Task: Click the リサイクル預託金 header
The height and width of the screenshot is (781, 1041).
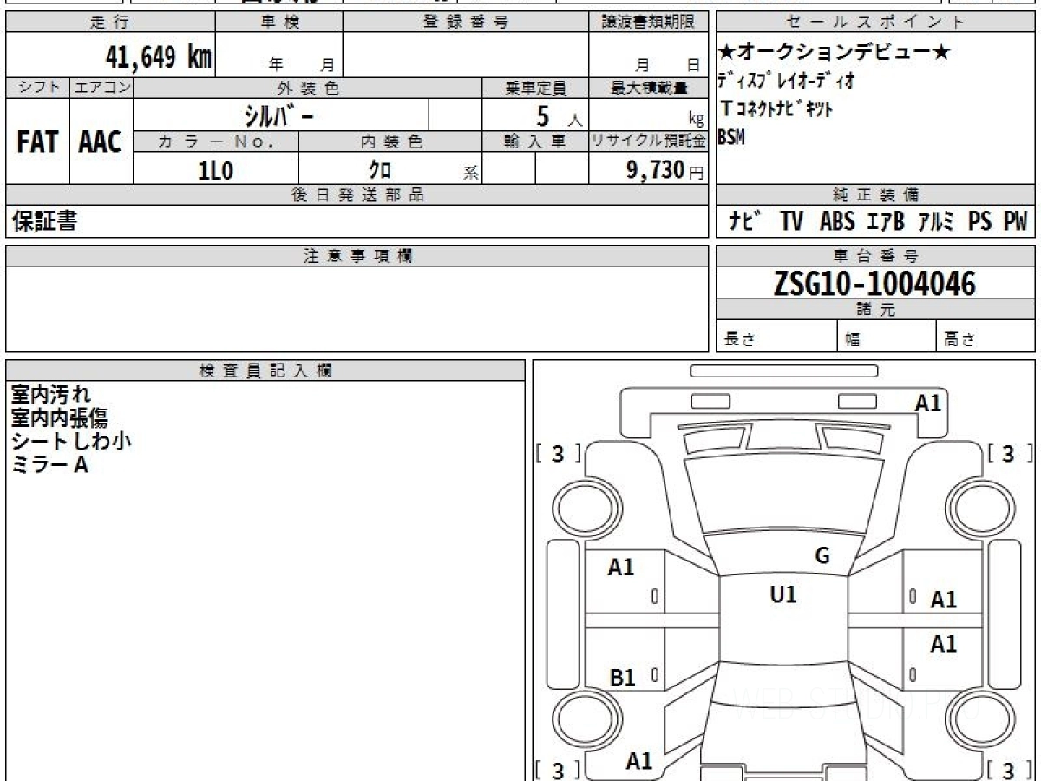Action: point(649,142)
